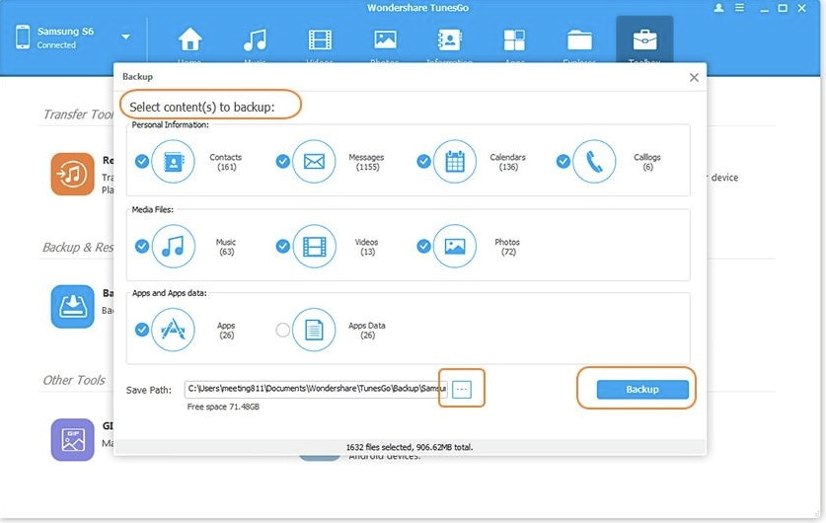Open the Music tab in top navigation
Image resolution: width=826 pixels, height=523 pixels.
[x=255, y=45]
